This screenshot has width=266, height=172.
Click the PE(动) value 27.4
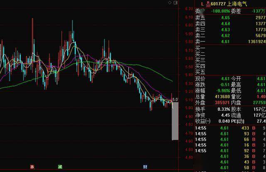[x=261, y=121]
